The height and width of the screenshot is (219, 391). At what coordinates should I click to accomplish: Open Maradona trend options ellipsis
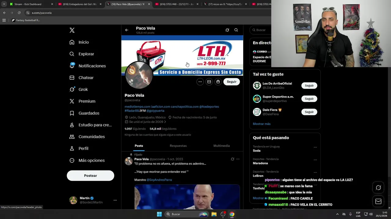[x=315, y=160]
